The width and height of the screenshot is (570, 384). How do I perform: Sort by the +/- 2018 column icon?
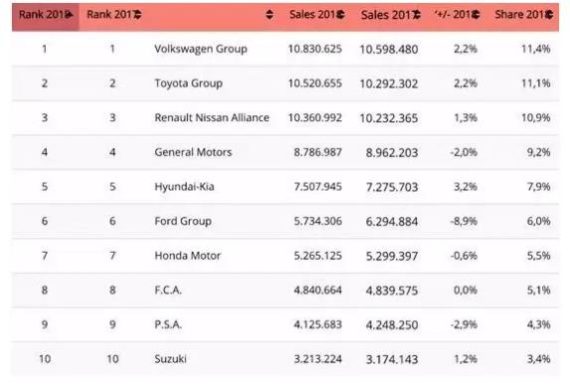click(475, 15)
